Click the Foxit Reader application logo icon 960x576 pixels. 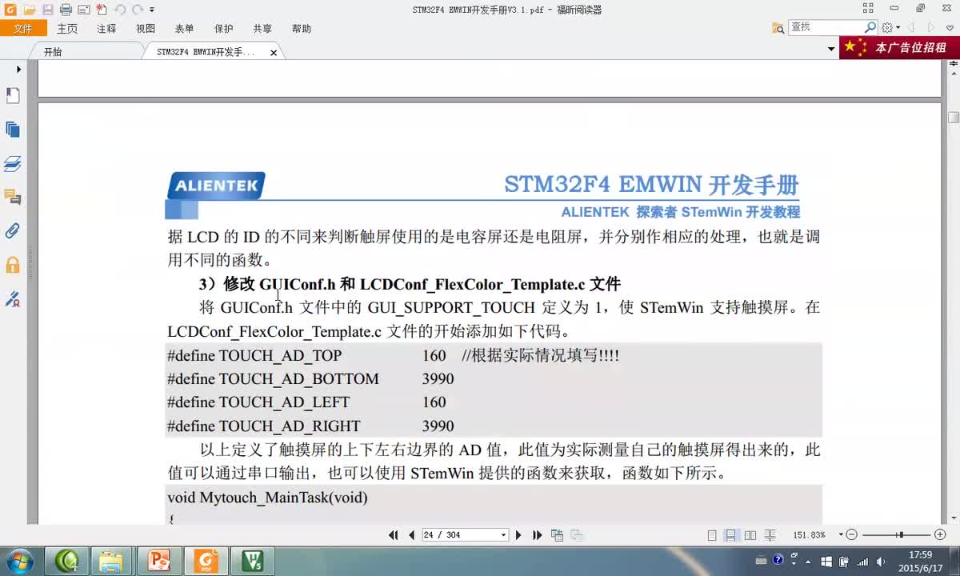coord(9,10)
